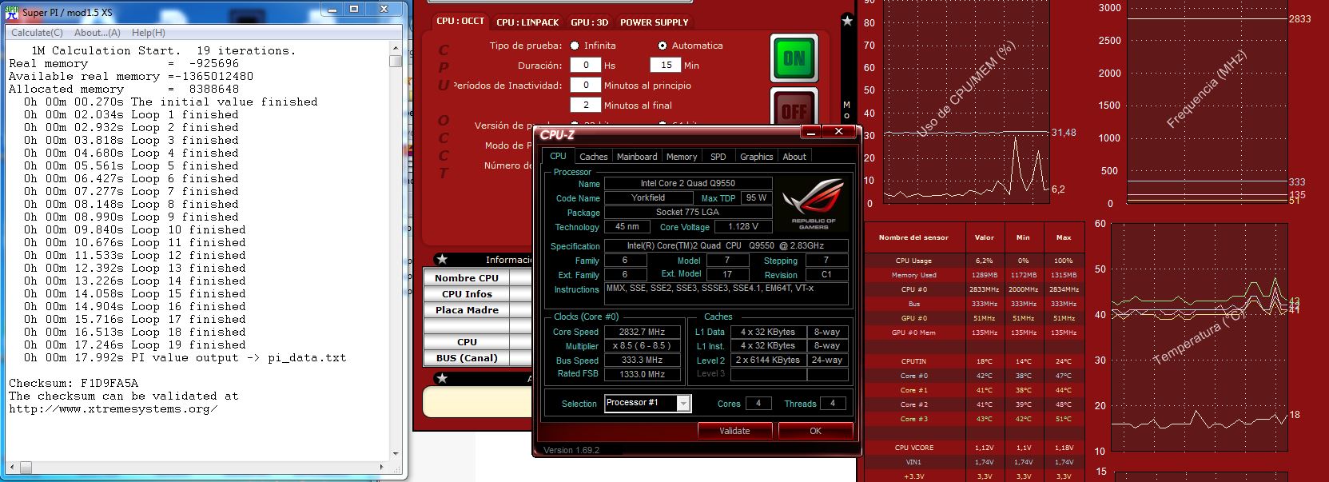Screen dimensions: 1329x482
Task: Select the BUS (Canal) row in OCCT
Action: click(478, 357)
